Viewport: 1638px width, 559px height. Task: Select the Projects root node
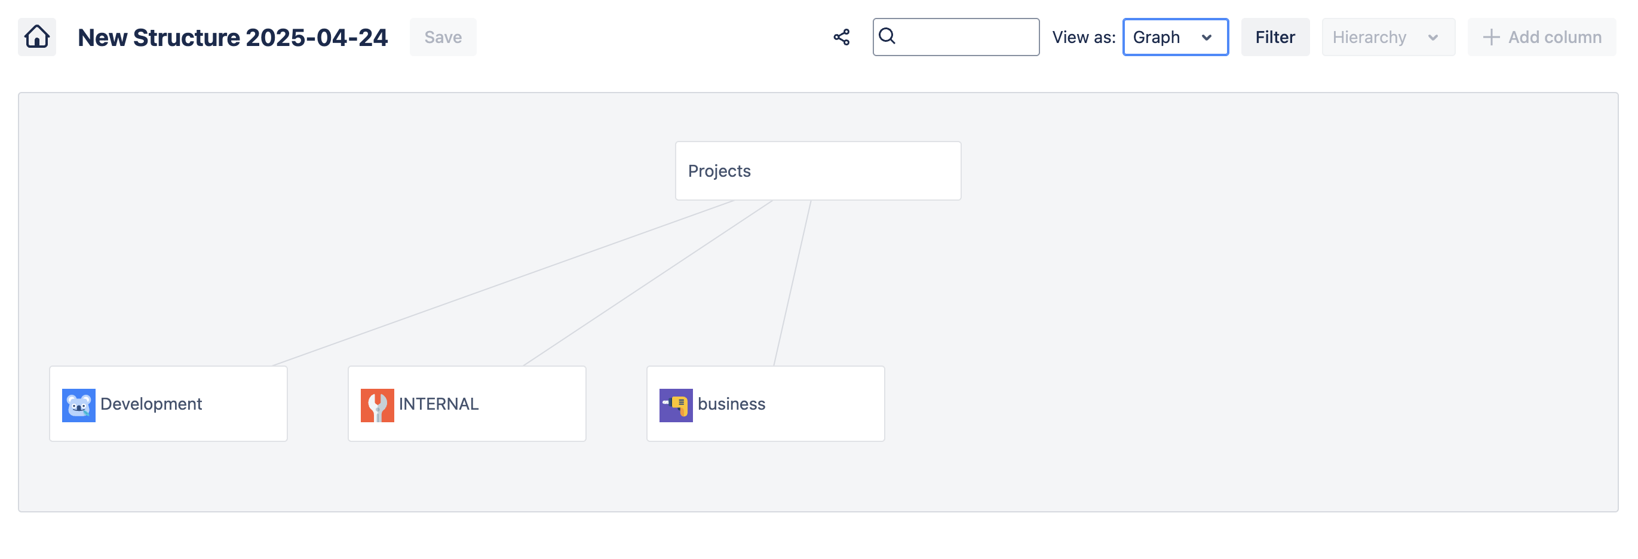tap(817, 171)
